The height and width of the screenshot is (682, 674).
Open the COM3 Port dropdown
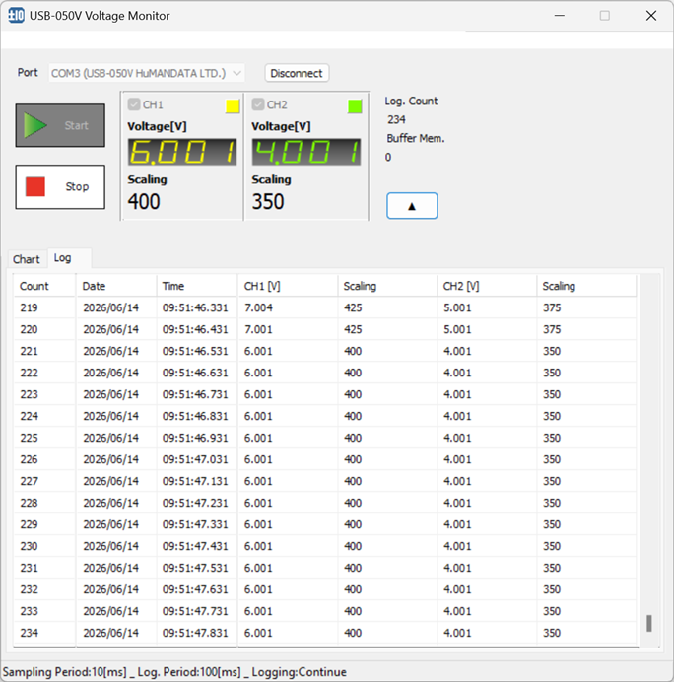pyautogui.click(x=147, y=73)
